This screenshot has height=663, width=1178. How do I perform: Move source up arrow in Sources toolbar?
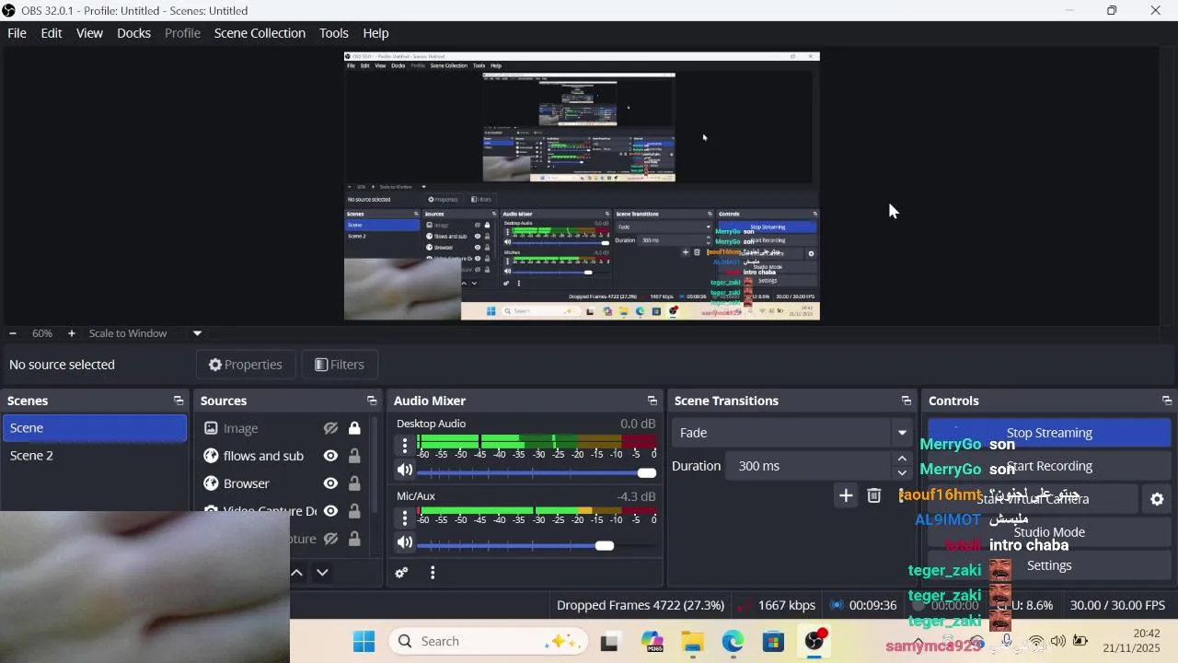(x=297, y=573)
